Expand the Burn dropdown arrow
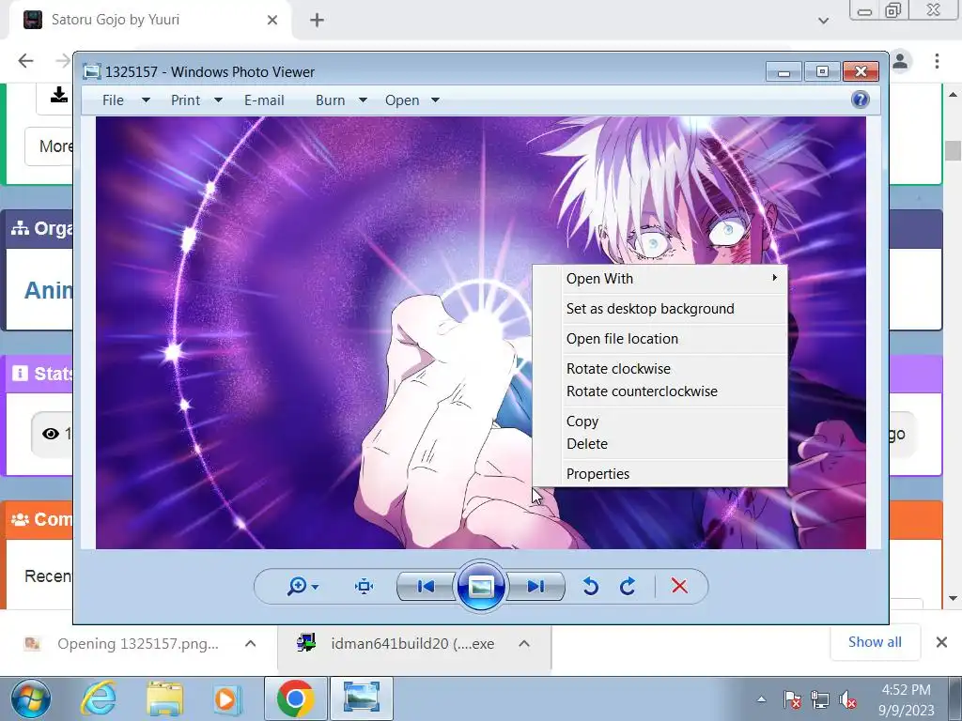Viewport: 962px width, 721px height. [364, 100]
